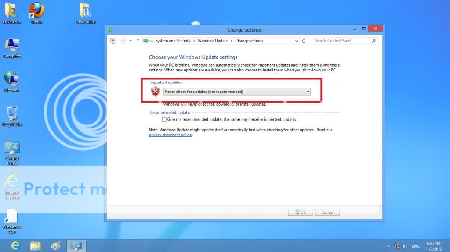Go to Windows Update breadcrumb
The image size is (450, 252).
pyautogui.click(x=213, y=41)
